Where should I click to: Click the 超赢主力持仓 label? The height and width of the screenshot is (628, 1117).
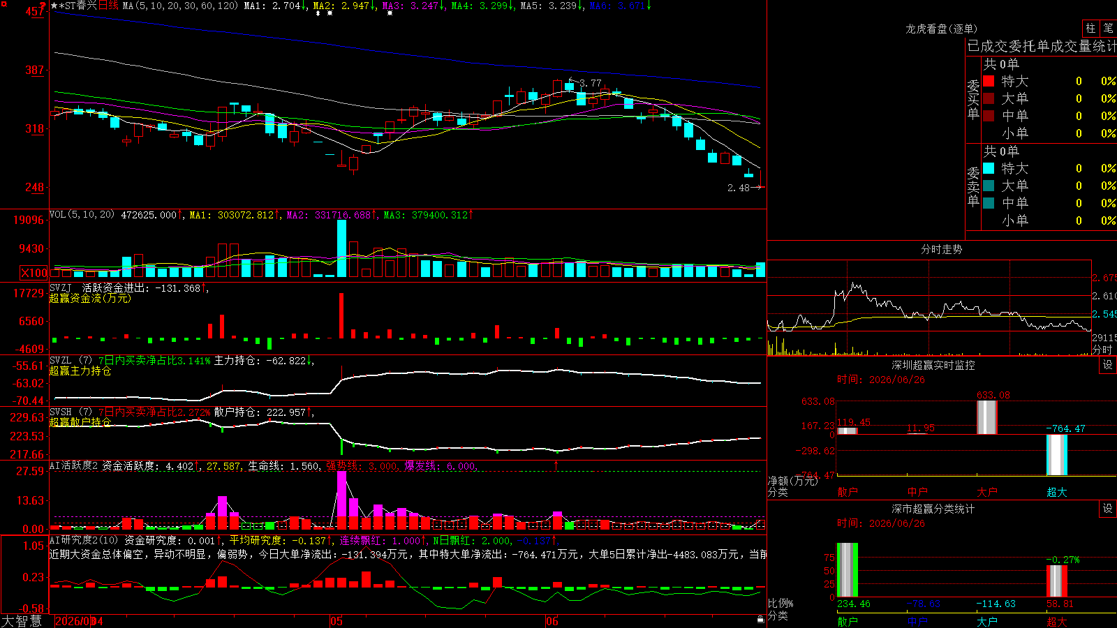point(80,371)
